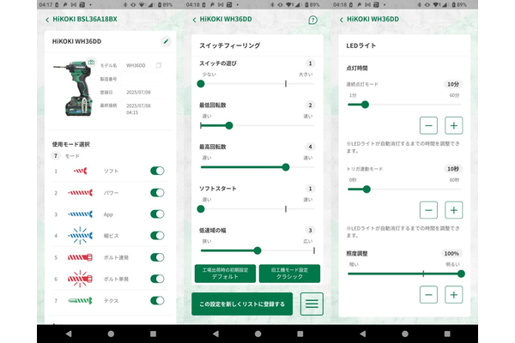Screen dimensions: 515x343
Task: Open the impact driver product image
Action: pos(74,88)
